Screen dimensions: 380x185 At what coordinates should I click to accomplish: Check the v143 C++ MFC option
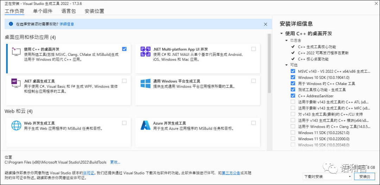click(x=293, y=108)
